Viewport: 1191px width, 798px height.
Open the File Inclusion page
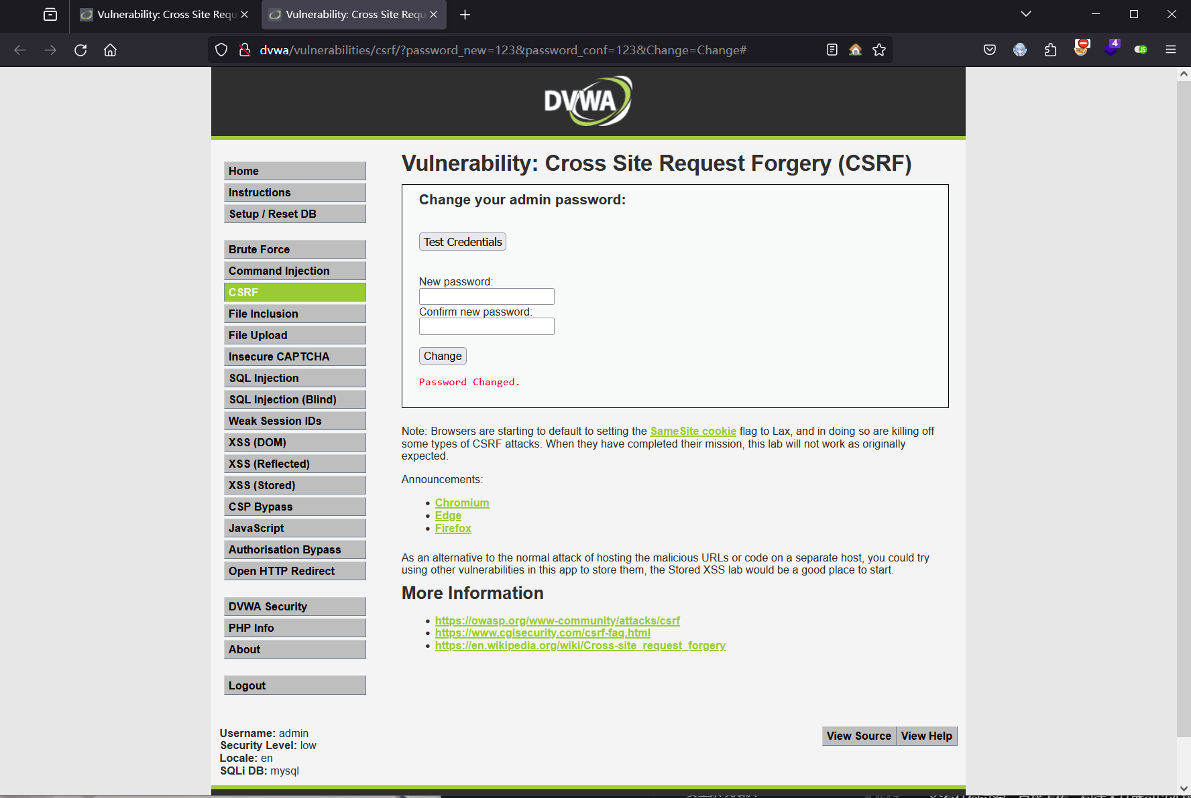pos(295,314)
